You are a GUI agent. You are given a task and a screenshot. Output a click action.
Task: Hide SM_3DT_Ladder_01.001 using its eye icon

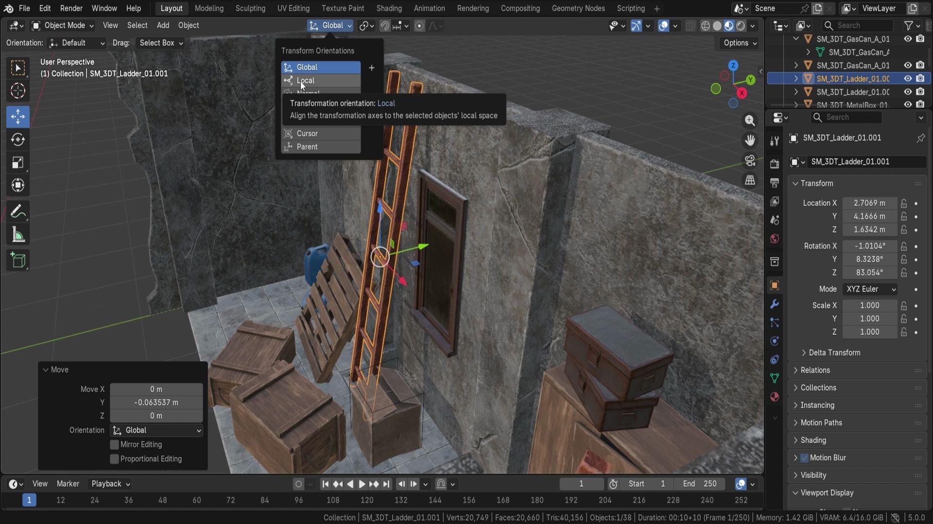pyautogui.click(x=907, y=79)
